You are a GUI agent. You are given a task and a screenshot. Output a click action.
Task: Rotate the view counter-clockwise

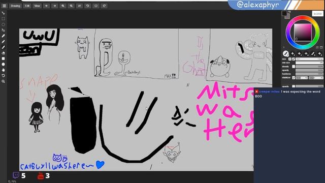88,6
